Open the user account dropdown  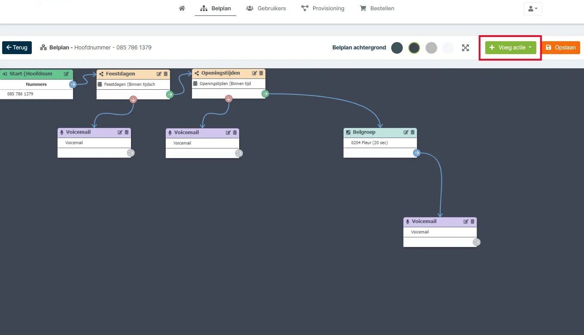pyautogui.click(x=533, y=9)
